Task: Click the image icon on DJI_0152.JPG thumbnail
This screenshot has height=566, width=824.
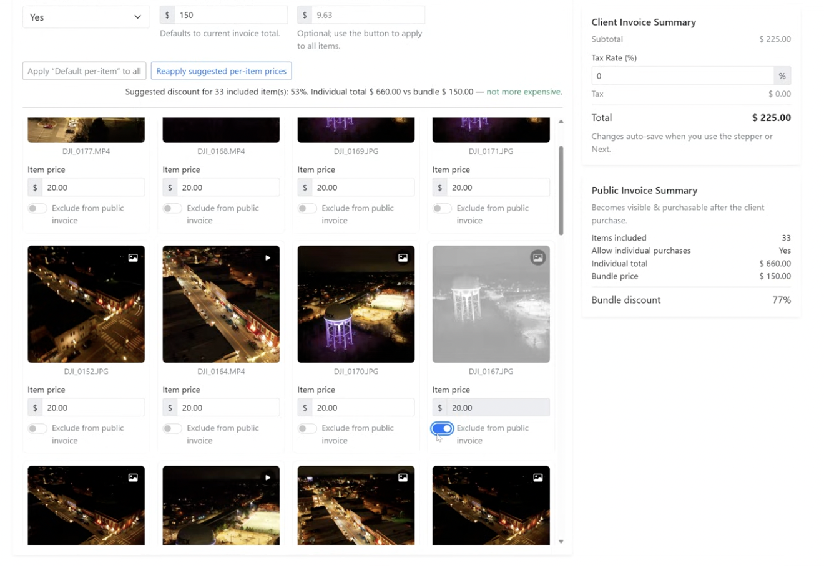Action: click(x=133, y=257)
